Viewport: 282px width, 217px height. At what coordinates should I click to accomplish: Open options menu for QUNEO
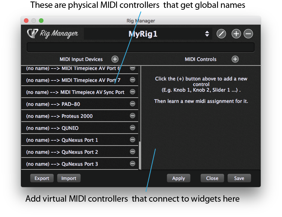click(x=133, y=128)
